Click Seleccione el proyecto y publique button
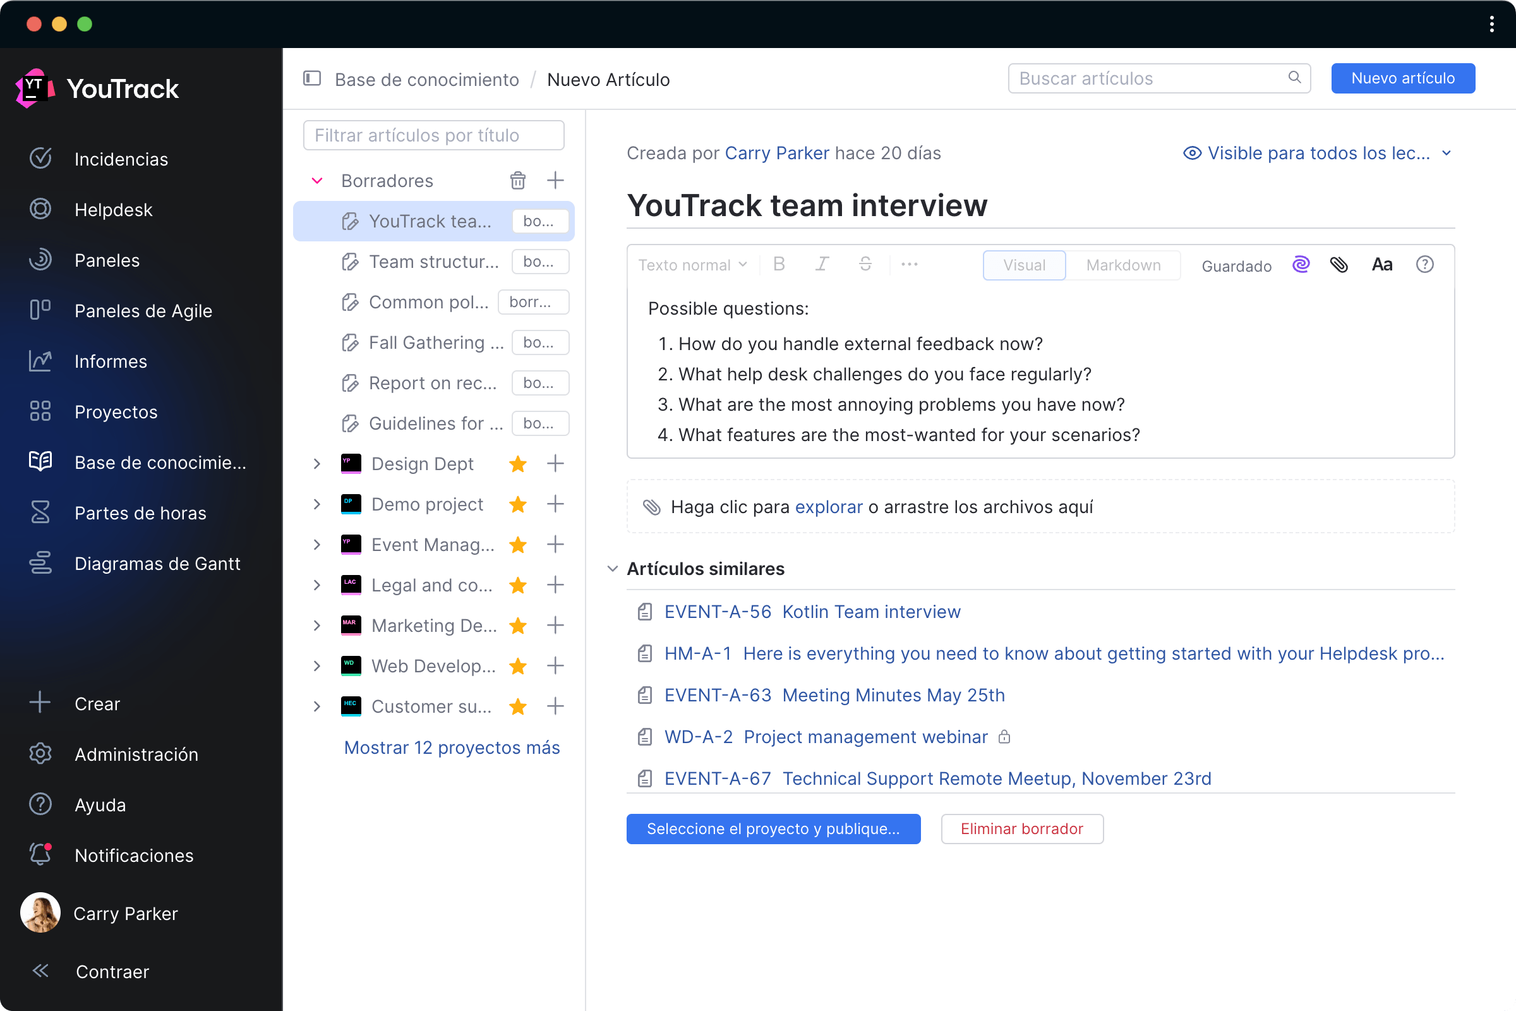Viewport: 1516px width, 1011px height. tap(773, 829)
